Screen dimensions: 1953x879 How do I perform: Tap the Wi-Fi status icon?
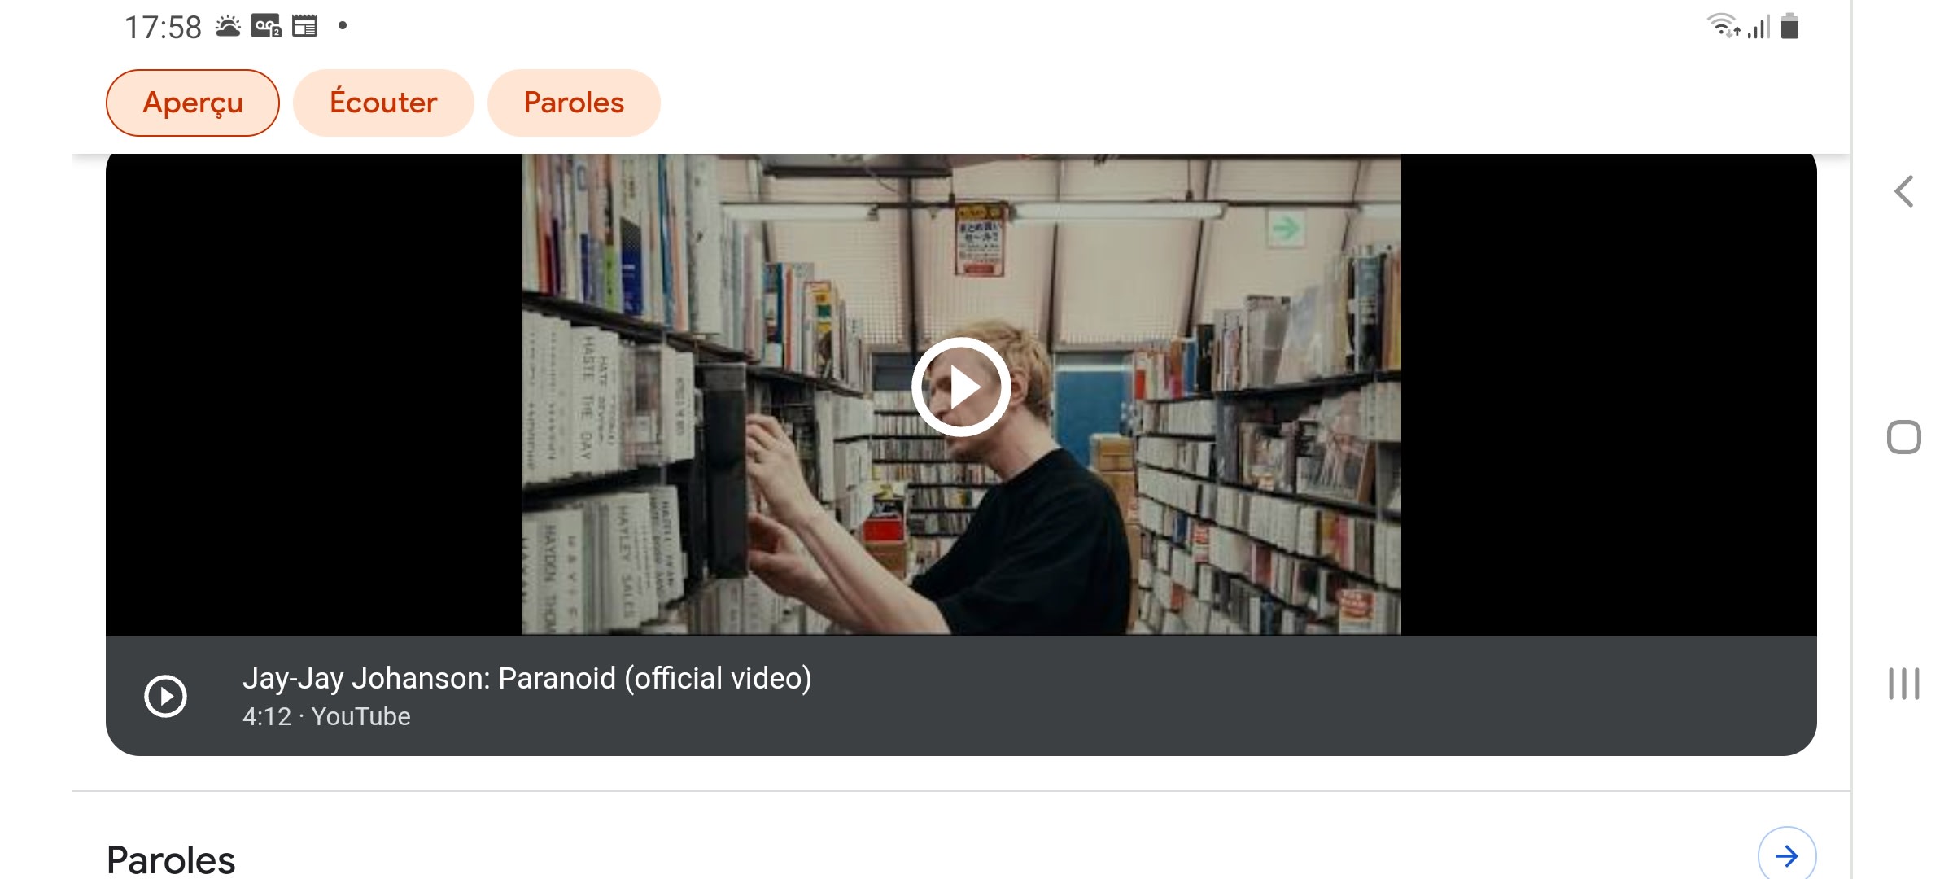pyautogui.click(x=1723, y=26)
